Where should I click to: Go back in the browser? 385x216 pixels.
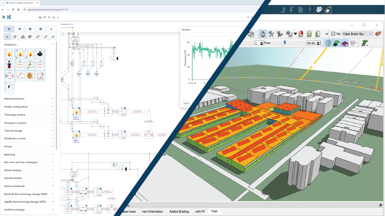(2, 10)
